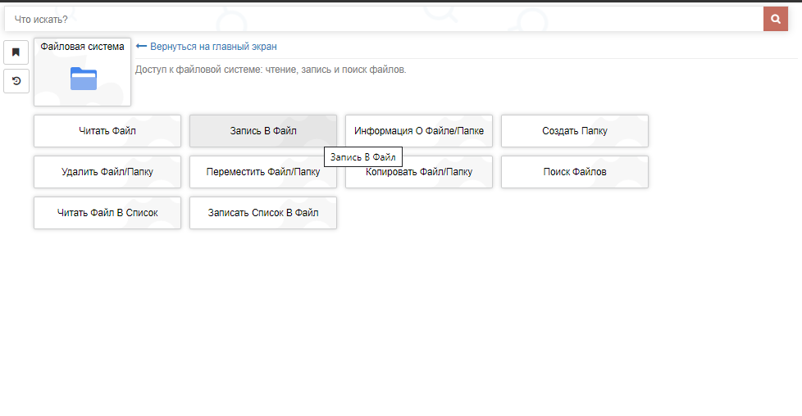
Task: Pick the 'Создать Папку' action
Action: [x=575, y=131]
